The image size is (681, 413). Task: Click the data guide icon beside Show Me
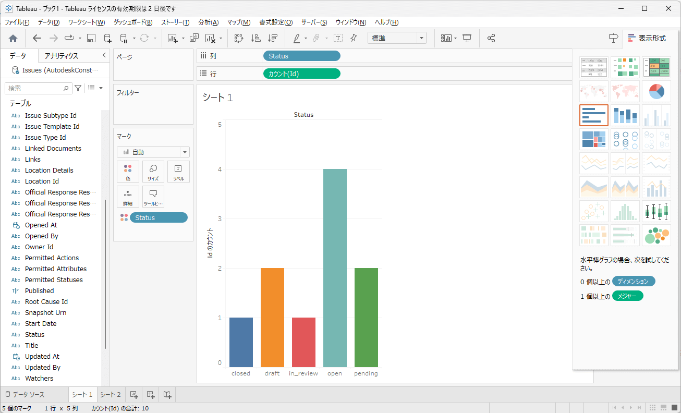pyautogui.click(x=613, y=38)
